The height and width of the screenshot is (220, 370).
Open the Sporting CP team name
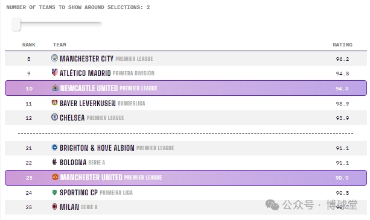point(78,192)
